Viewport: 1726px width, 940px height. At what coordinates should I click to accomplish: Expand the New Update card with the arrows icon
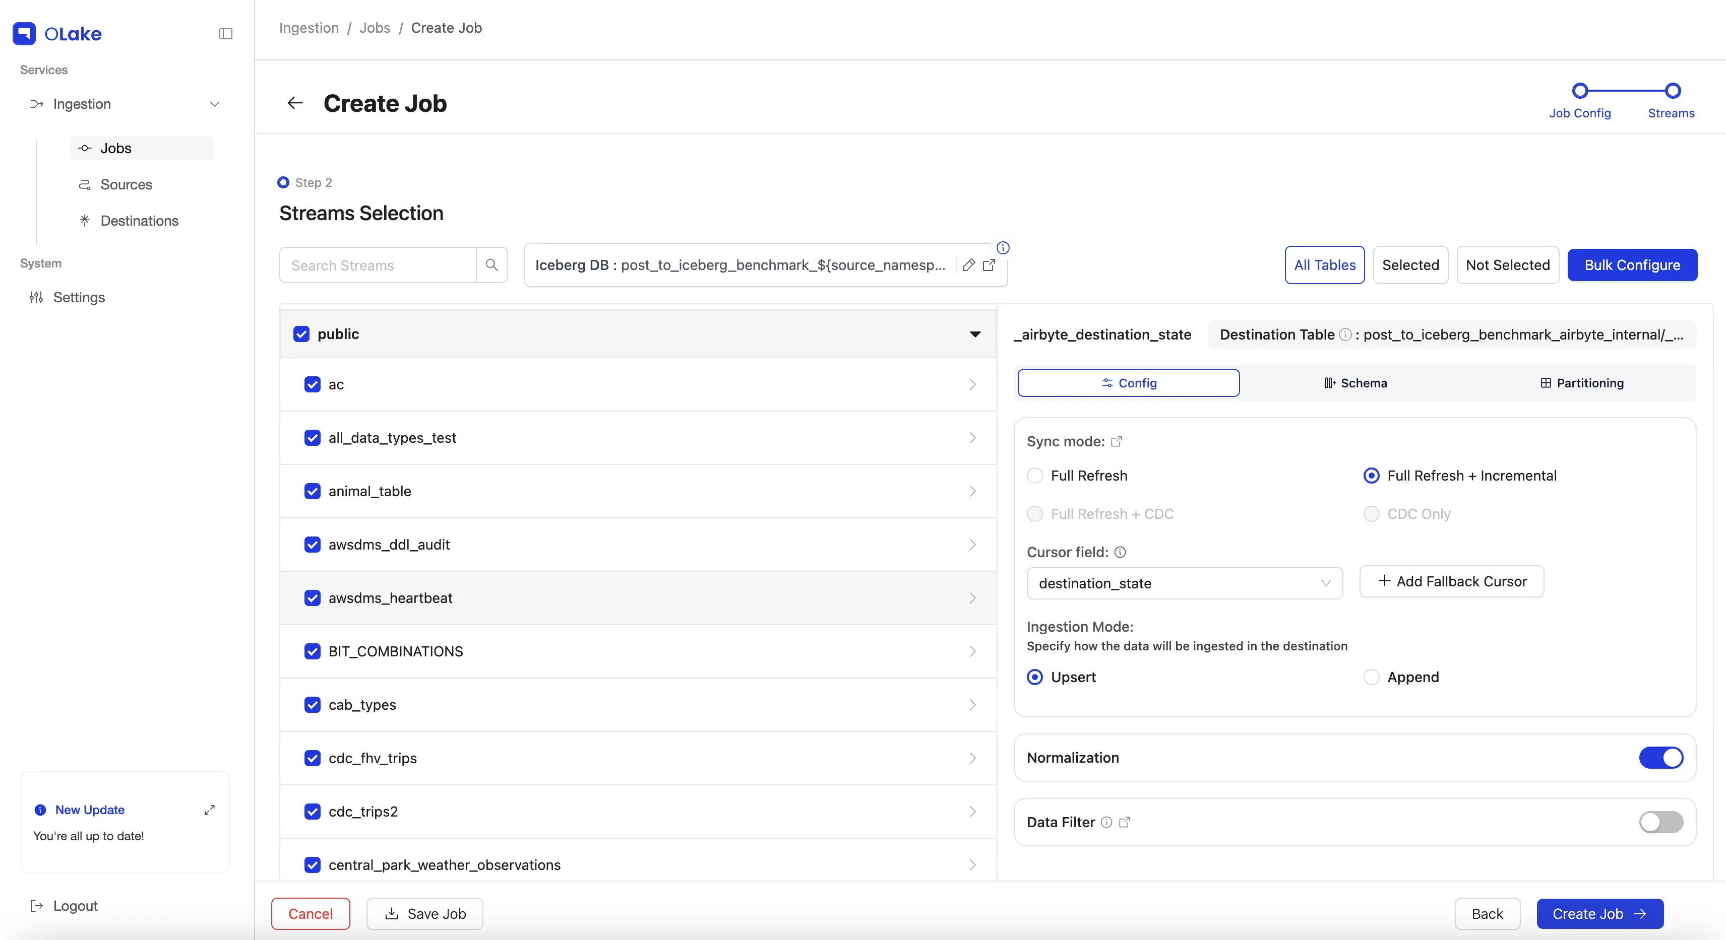(210, 810)
